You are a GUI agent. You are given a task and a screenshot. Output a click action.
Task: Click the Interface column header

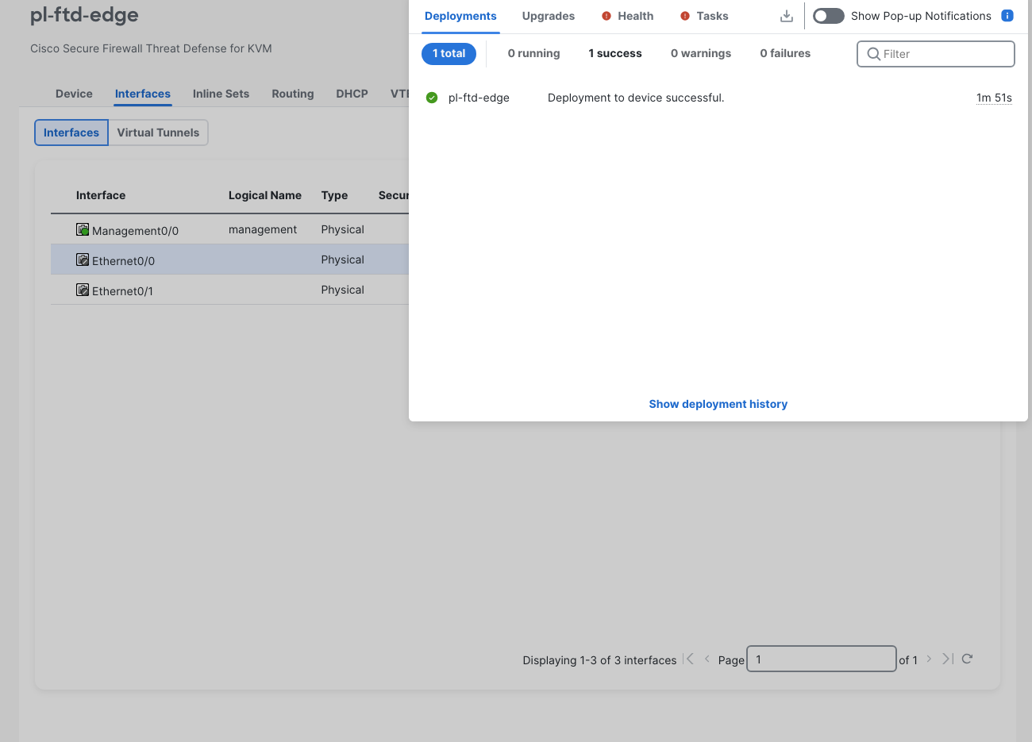[x=101, y=195]
